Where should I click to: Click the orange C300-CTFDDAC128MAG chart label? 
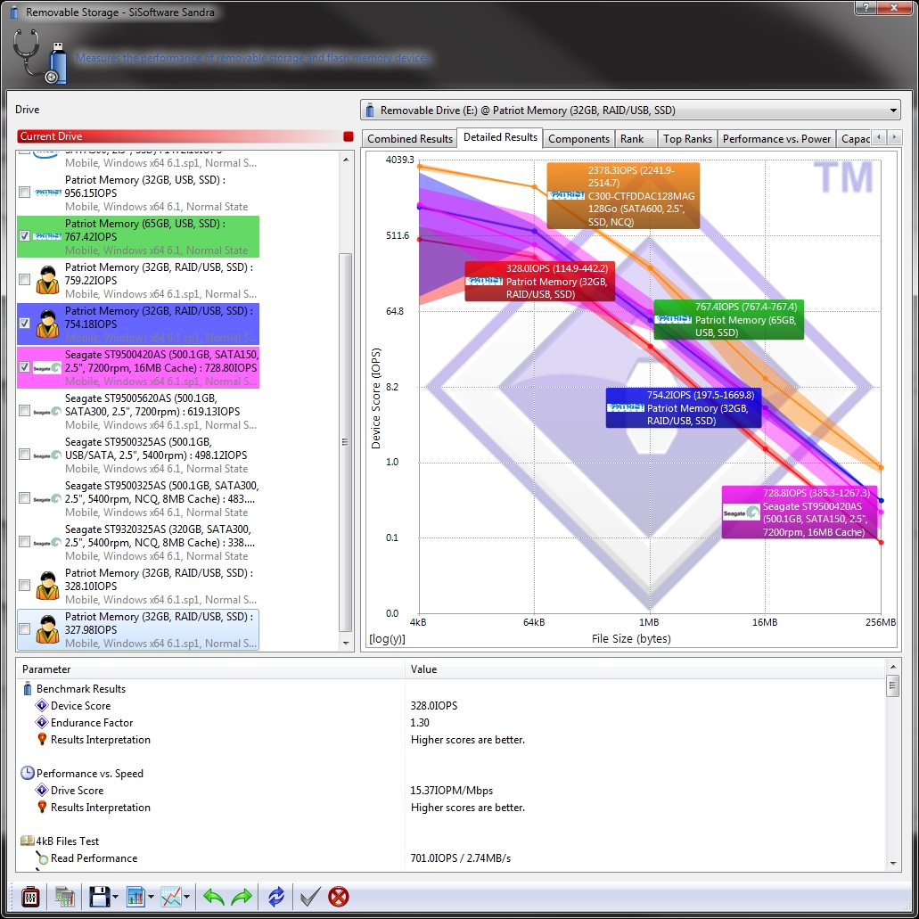pyautogui.click(x=623, y=196)
